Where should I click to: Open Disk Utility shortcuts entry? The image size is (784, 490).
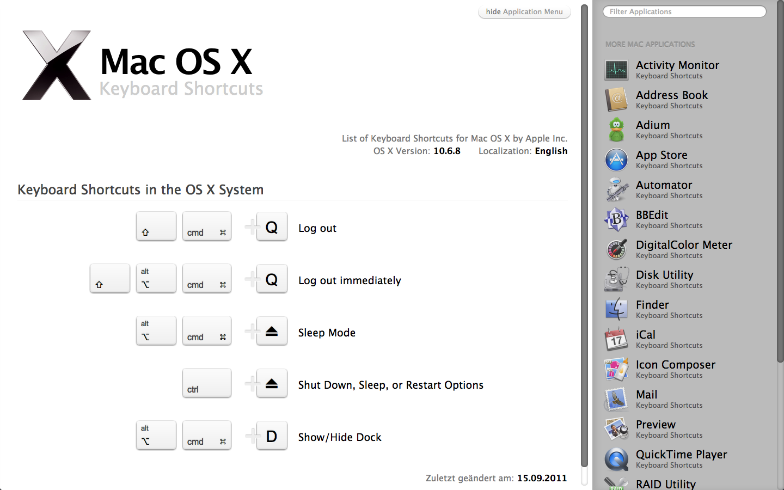[669, 279]
